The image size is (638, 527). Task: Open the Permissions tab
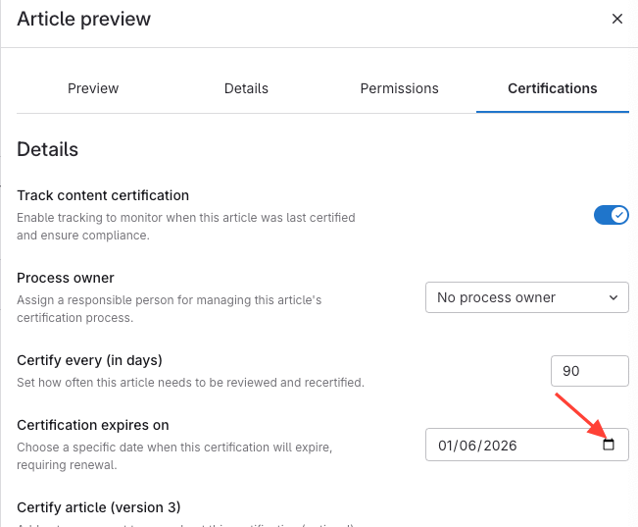coord(399,88)
